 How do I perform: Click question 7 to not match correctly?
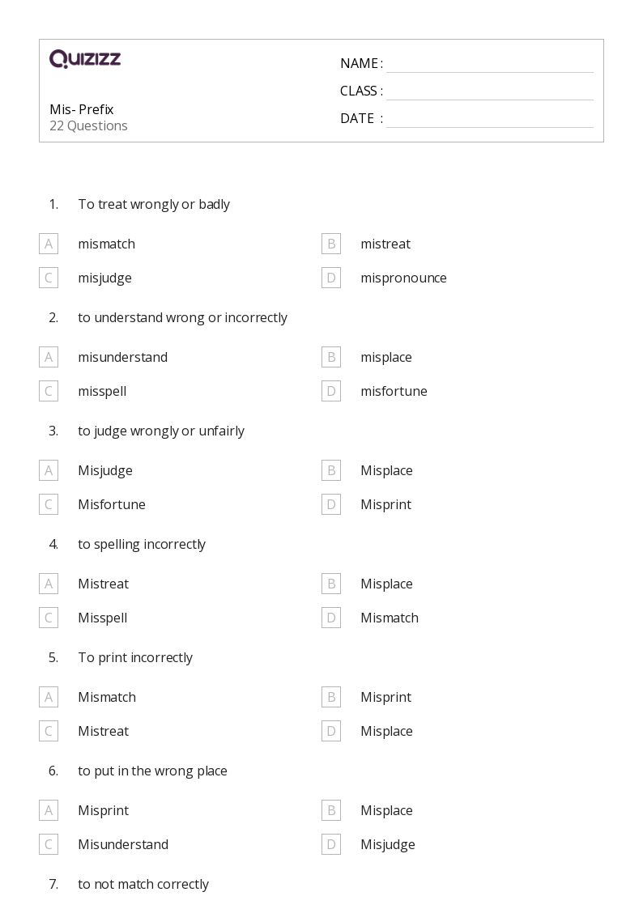coord(143,884)
